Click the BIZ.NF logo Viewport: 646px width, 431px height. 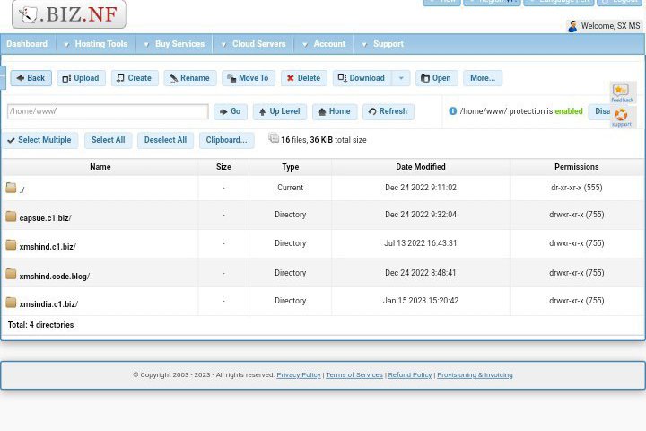coord(69,13)
